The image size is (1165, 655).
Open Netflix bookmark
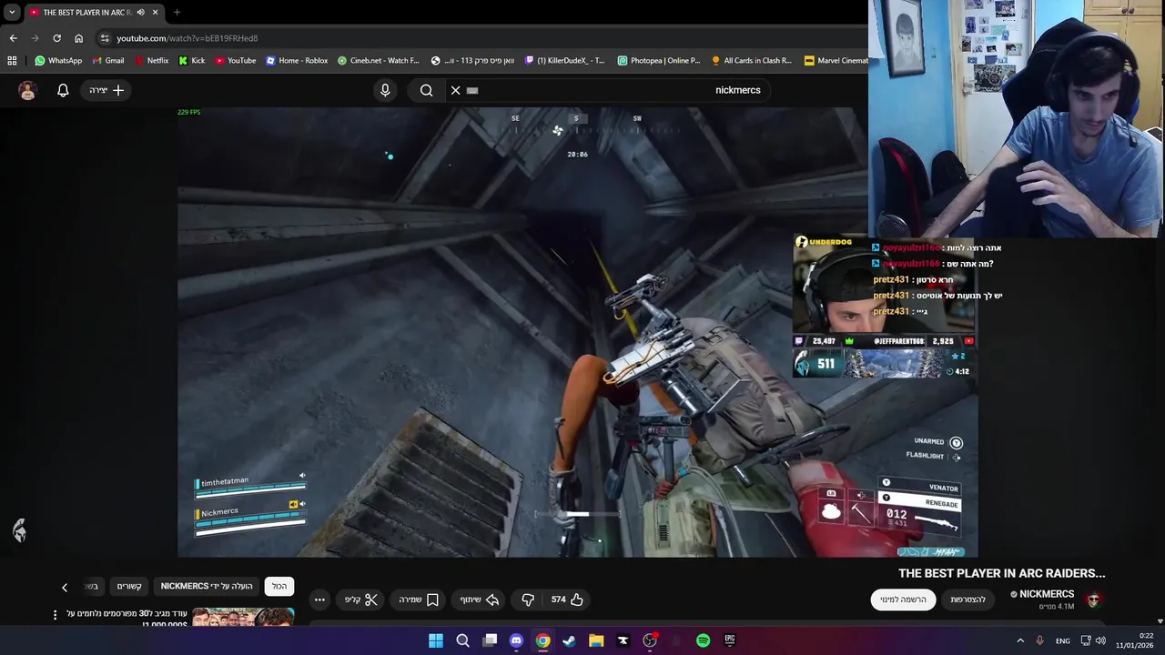point(151,61)
